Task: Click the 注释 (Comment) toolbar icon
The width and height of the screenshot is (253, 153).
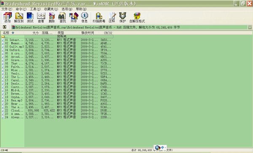Action: (x=112, y=17)
